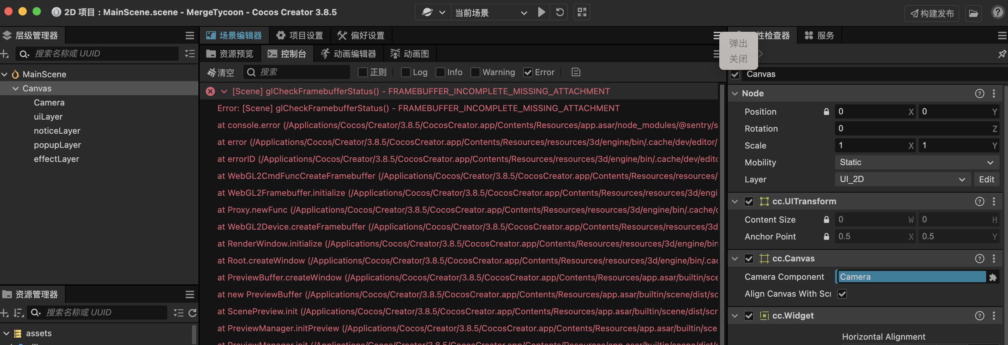Open the console log file icon

pyautogui.click(x=576, y=72)
